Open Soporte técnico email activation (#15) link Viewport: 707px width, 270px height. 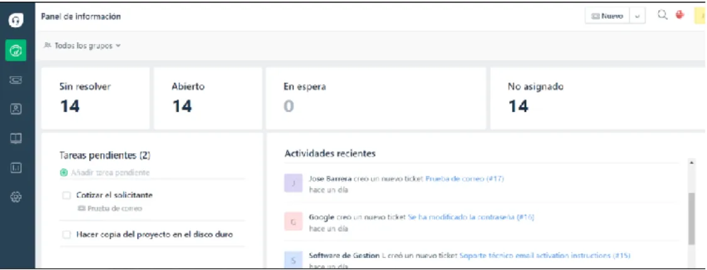point(545,256)
